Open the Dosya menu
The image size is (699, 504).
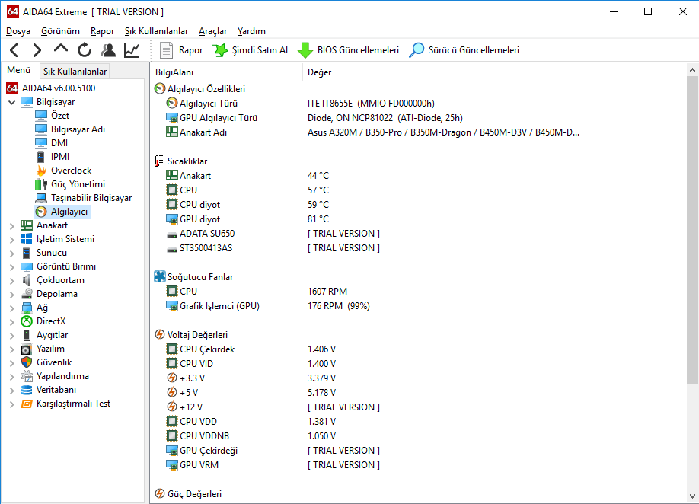pos(18,31)
